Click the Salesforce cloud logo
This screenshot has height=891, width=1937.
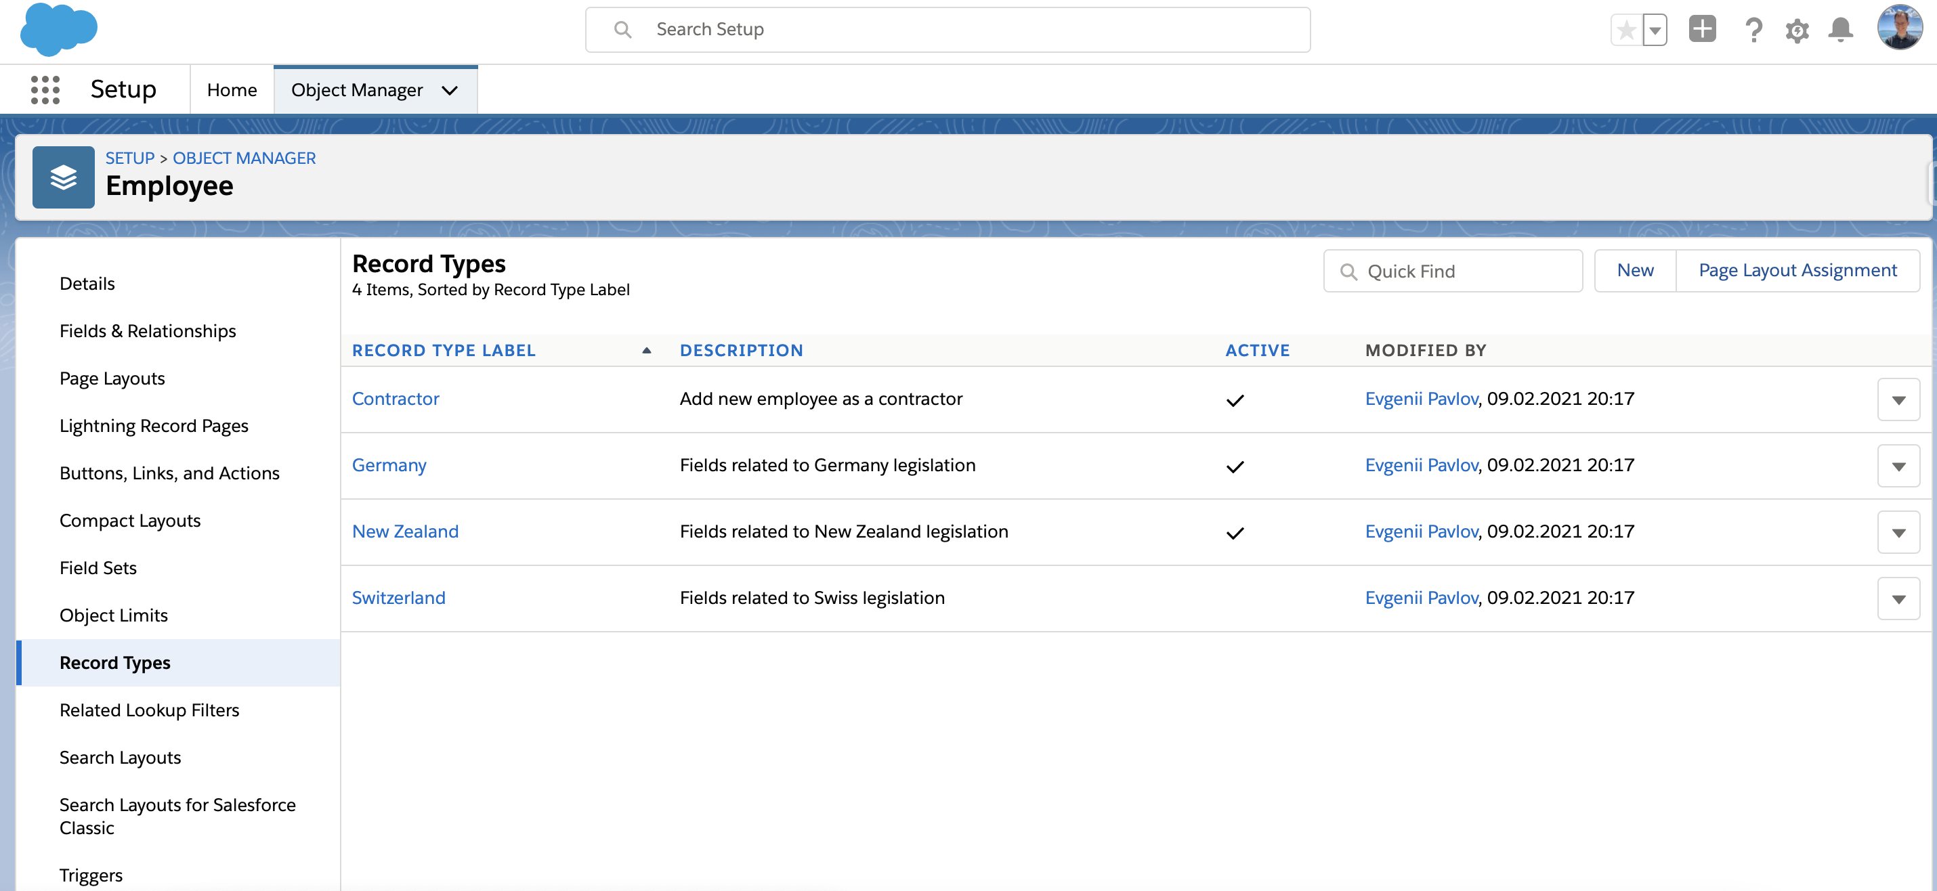(59, 30)
